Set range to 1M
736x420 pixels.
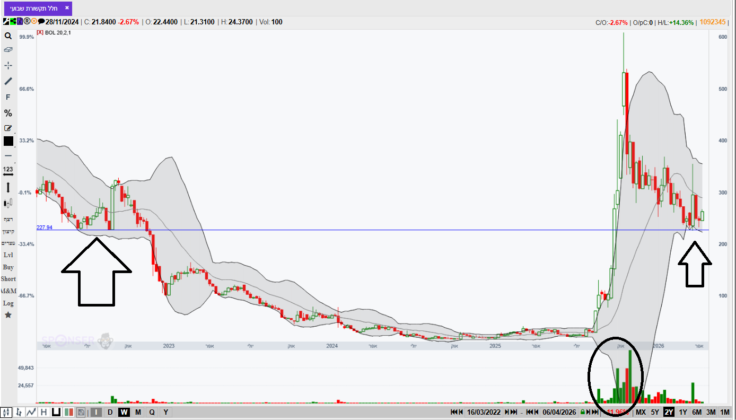pos(725,412)
